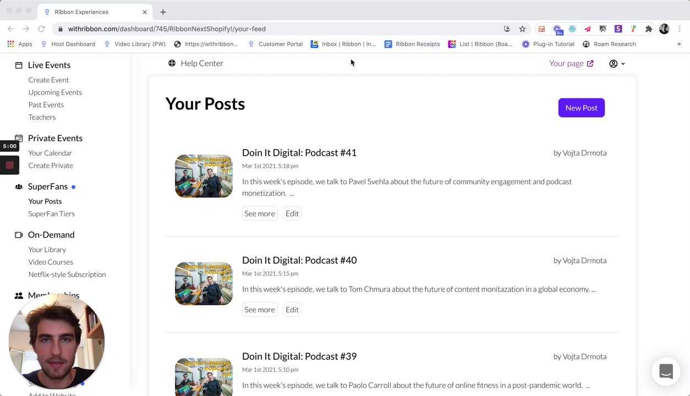Viewport: 690px width, 396px height.
Task: Go to Your Posts in sidebar
Action: point(45,201)
